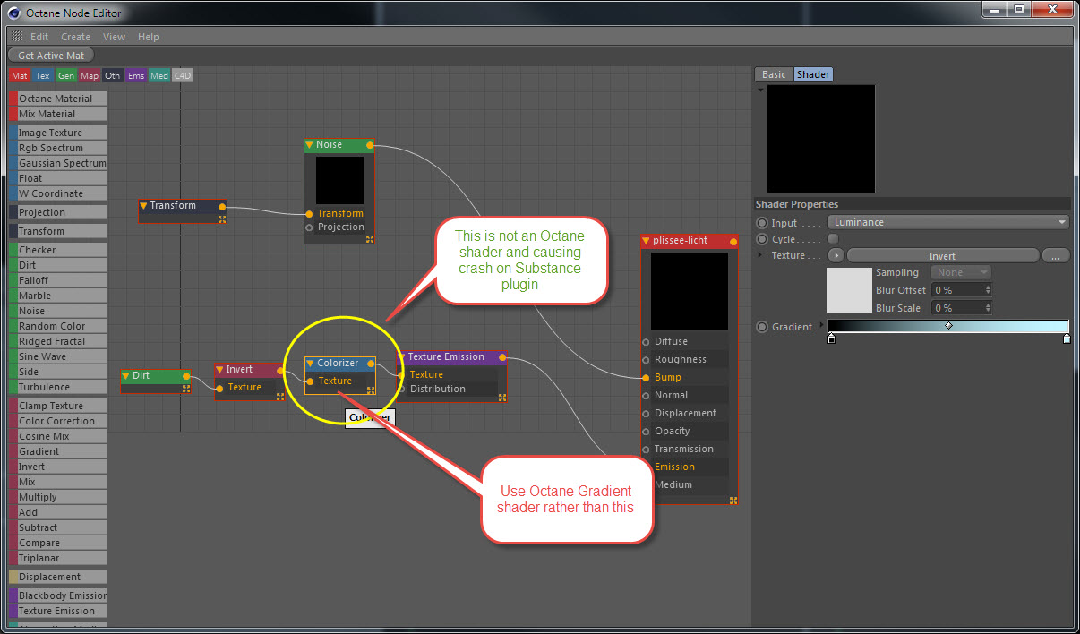Toggle the Oth filter tag
1080x634 pixels.
pos(113,75)
